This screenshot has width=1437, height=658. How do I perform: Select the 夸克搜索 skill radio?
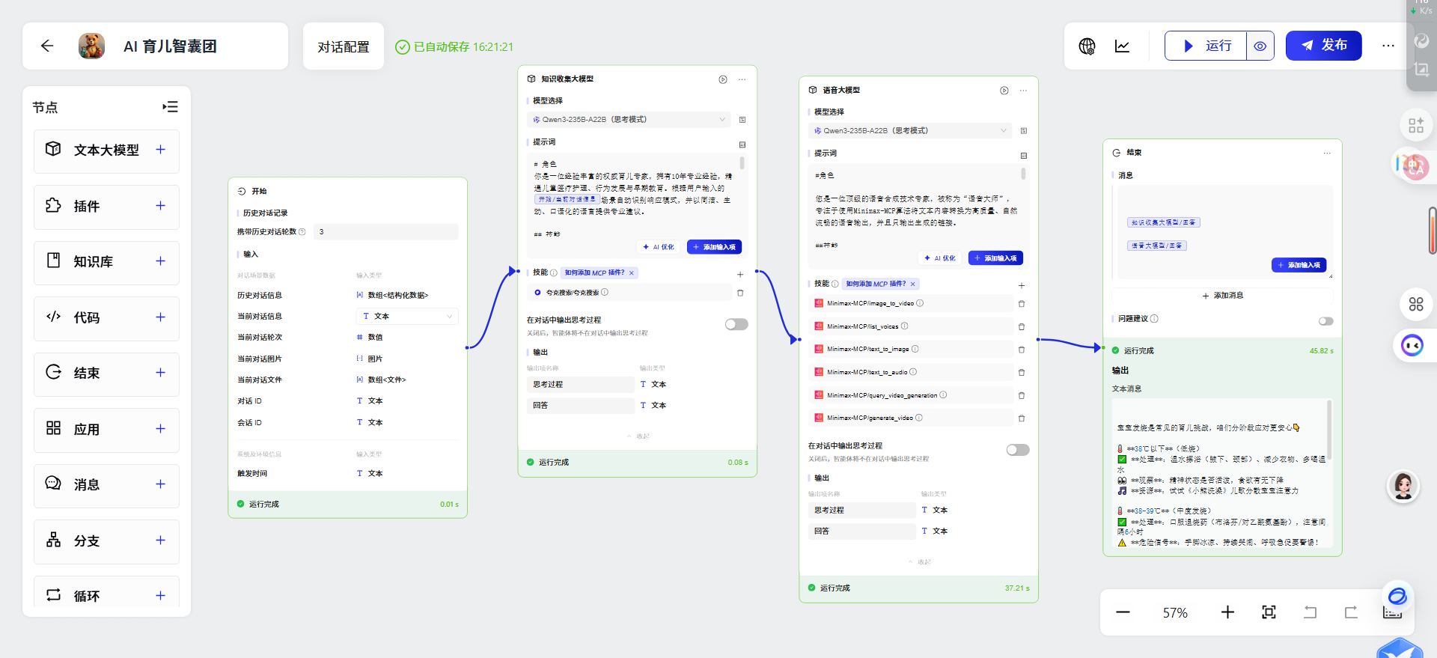[x=537, y=293]
